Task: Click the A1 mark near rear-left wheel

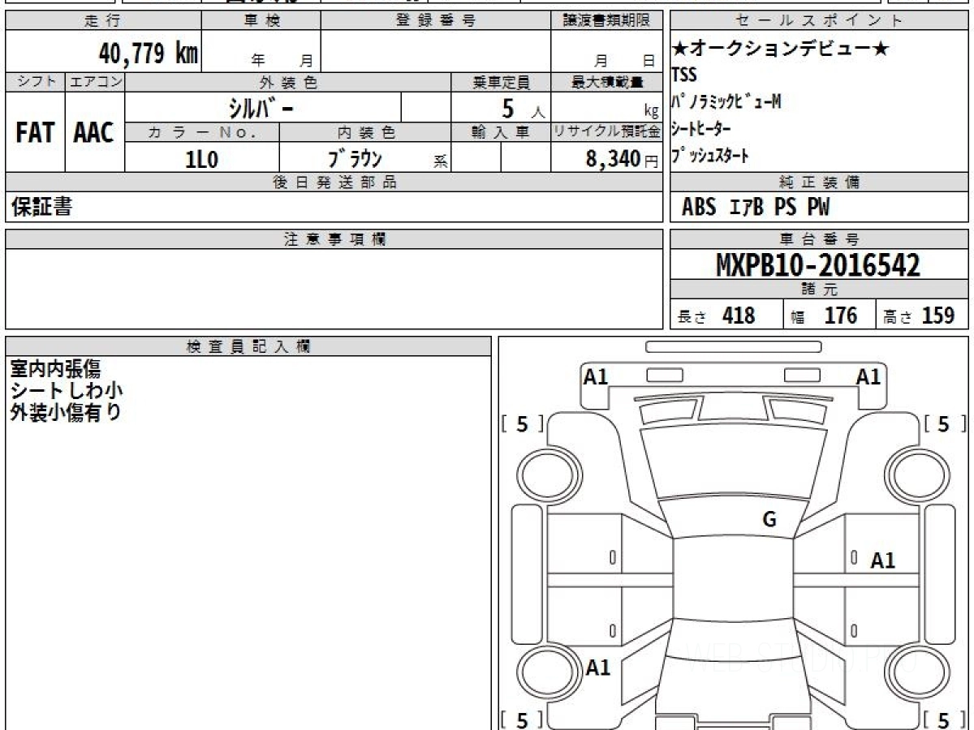Action: pos(597,668)
